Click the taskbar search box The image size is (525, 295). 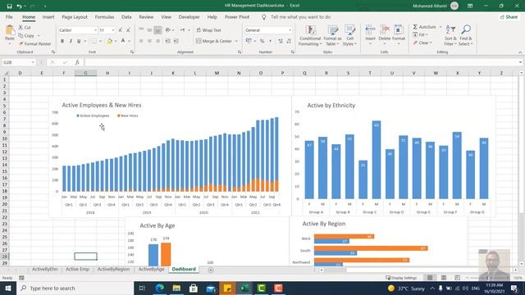75,288
